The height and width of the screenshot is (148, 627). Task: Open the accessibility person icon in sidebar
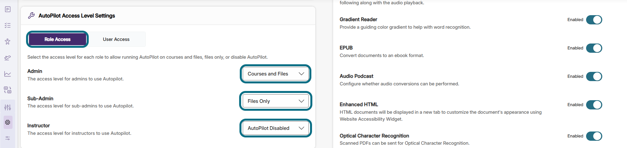click(x=8, y=42)
